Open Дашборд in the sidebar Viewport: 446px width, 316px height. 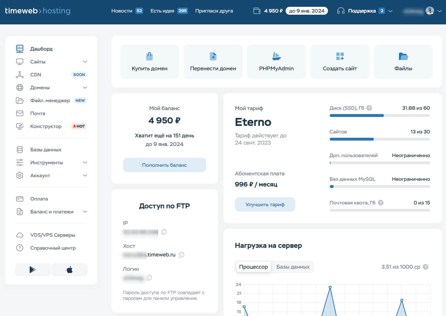click(x=41, y=49)
